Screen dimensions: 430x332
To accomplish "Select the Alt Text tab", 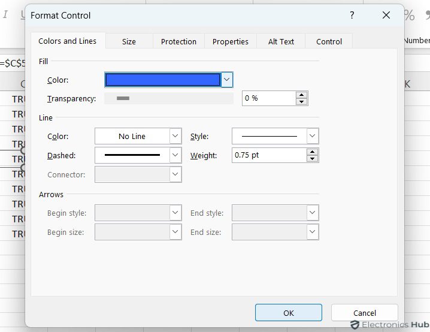I will pyautogui.click(x=281, y=41).
